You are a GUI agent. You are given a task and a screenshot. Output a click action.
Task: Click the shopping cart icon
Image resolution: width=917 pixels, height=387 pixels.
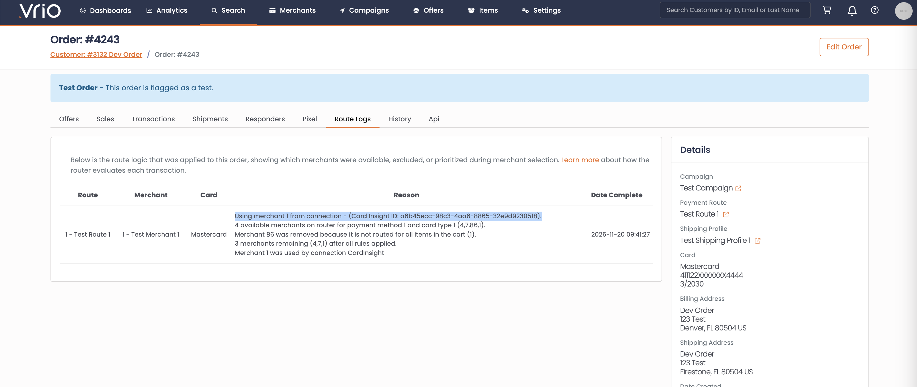tap(826, 10)
